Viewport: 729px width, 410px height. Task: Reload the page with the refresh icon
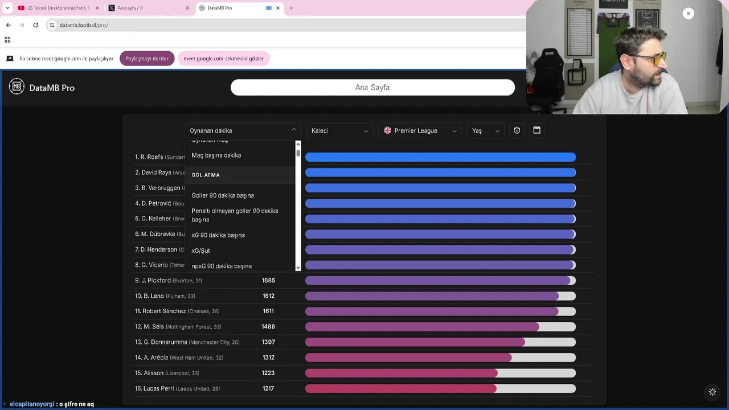[35, 25]
